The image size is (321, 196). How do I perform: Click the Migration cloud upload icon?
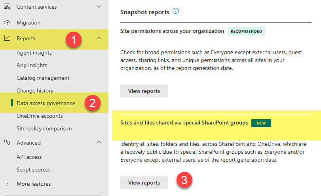coord(7,23)
